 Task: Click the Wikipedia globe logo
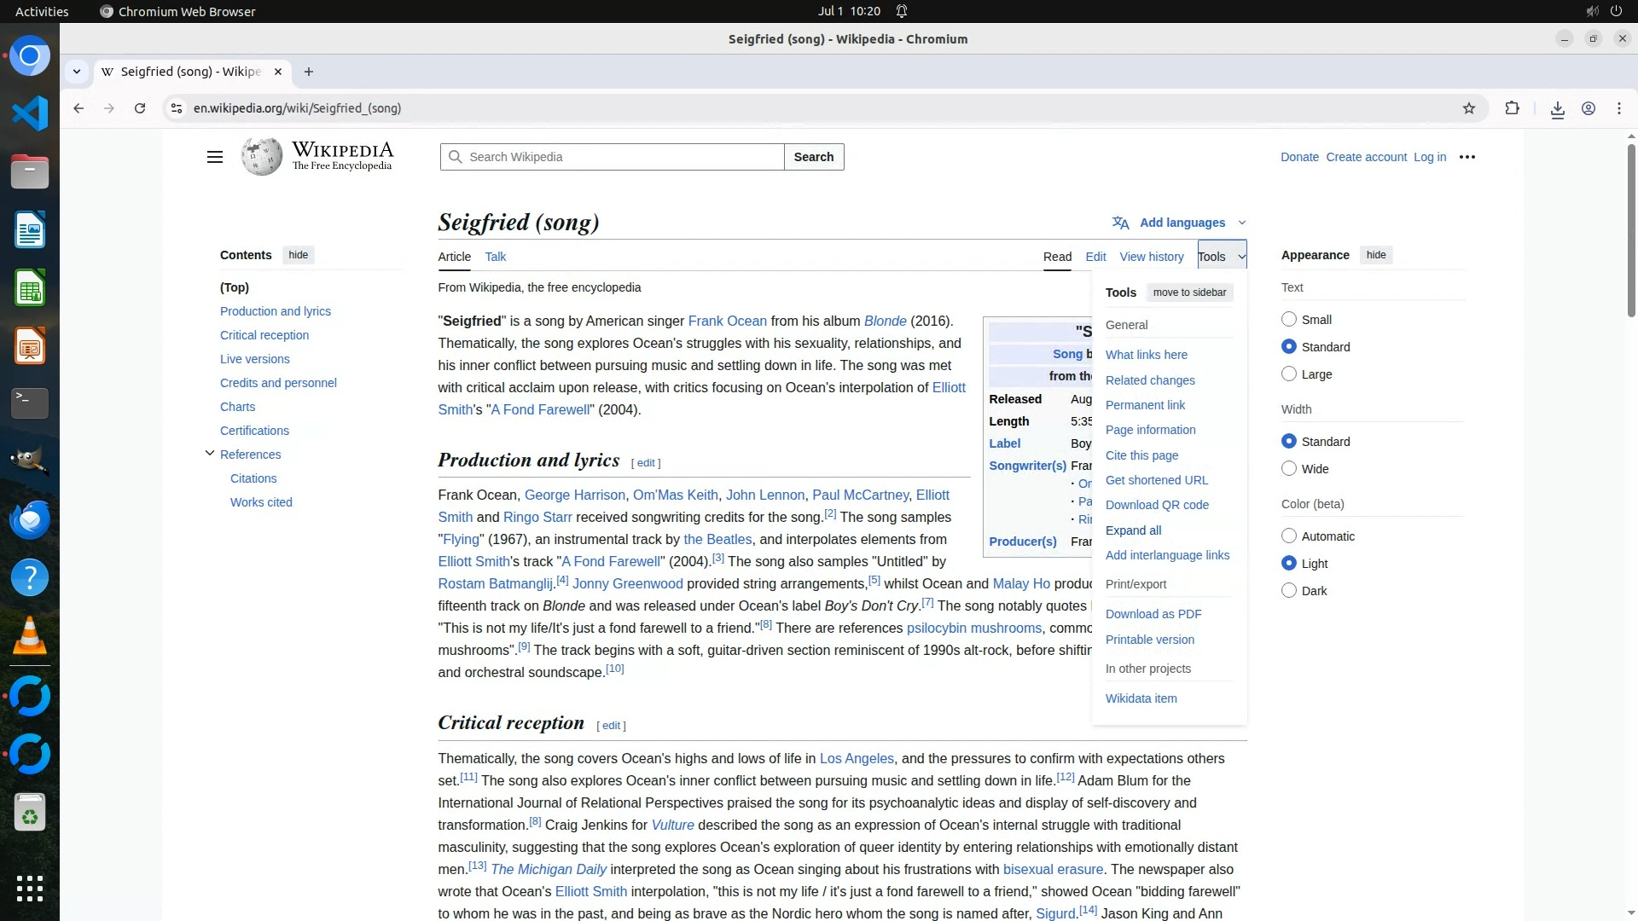tap(262, 157)
